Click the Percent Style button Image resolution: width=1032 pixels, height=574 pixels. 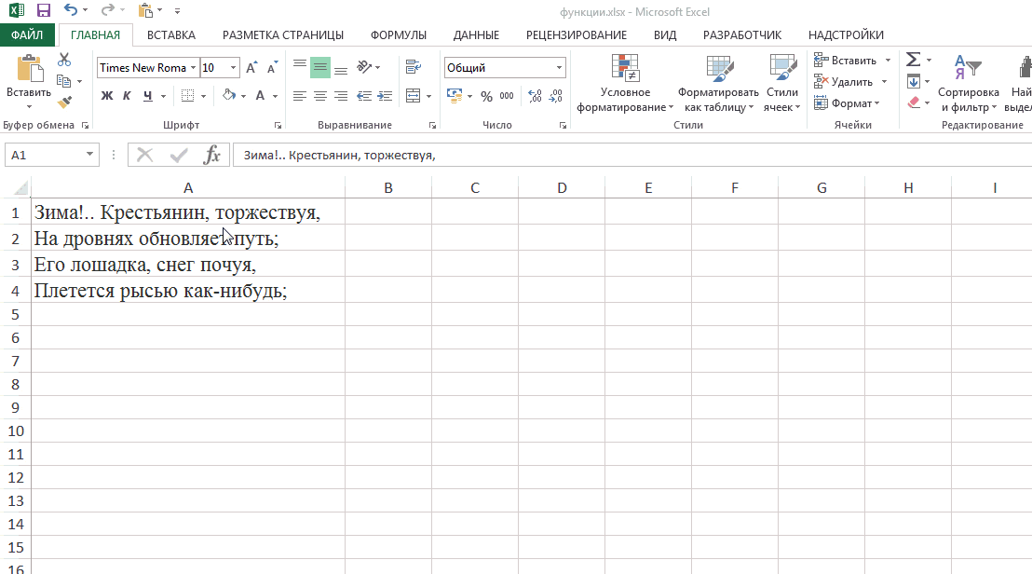[486, 96]
